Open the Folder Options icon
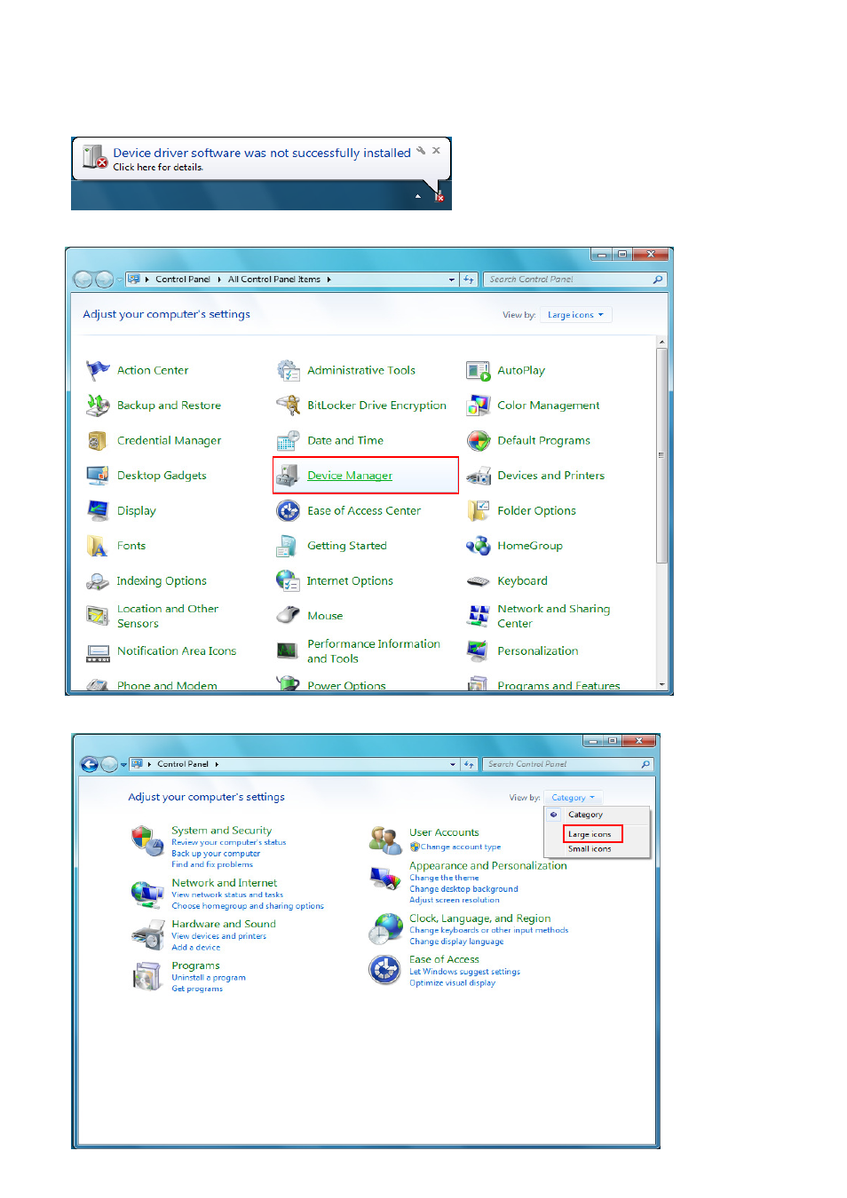The width and height of the screenshot is (847, 1198). (x=479, y=510)
